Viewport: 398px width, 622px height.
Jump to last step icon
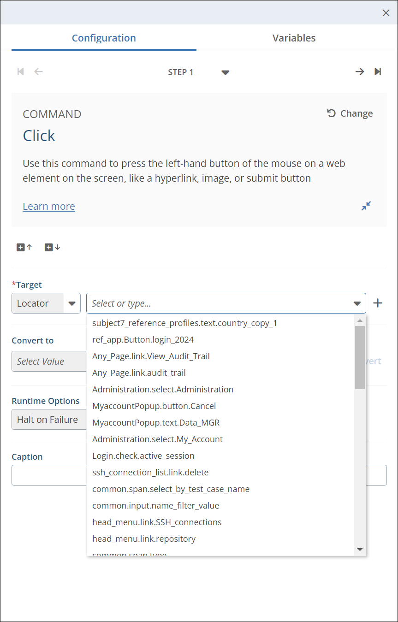point(378,71)
